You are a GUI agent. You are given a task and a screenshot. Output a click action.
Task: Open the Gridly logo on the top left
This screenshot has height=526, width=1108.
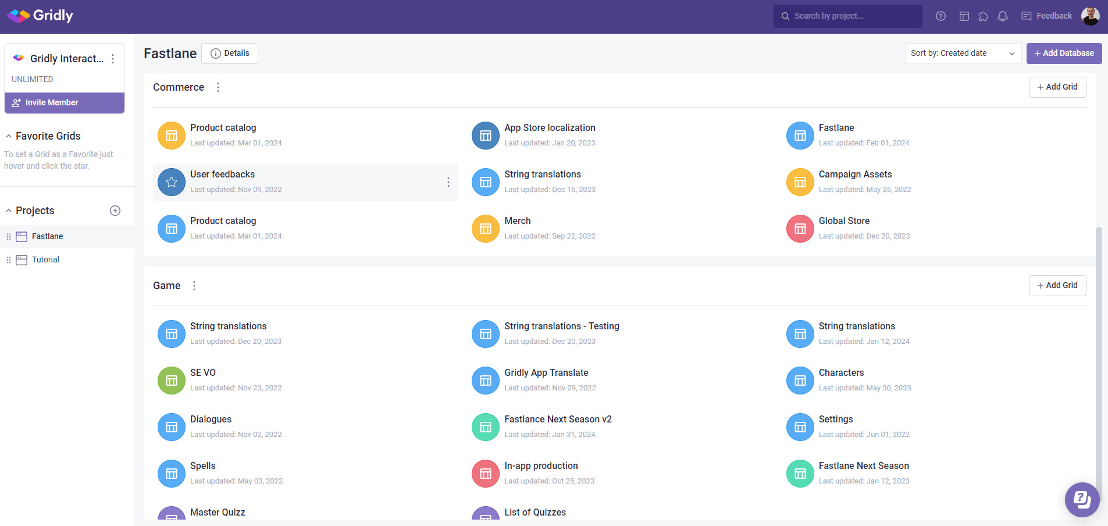click(x=38, y=16)
